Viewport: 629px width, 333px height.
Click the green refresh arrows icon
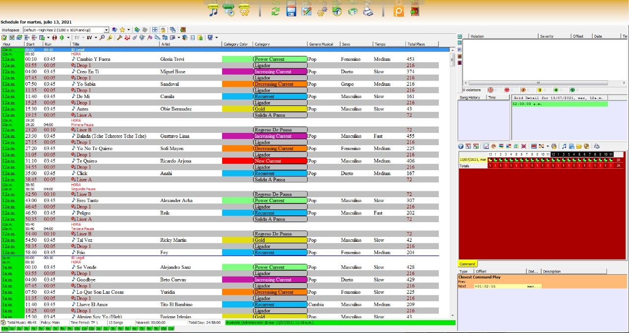pyautogui.click(x=275, y=11)
